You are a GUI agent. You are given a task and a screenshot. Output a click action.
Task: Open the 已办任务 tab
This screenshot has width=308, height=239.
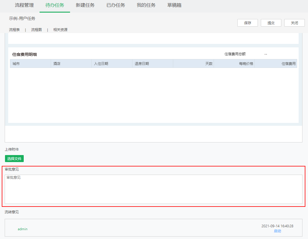(116, 5)
